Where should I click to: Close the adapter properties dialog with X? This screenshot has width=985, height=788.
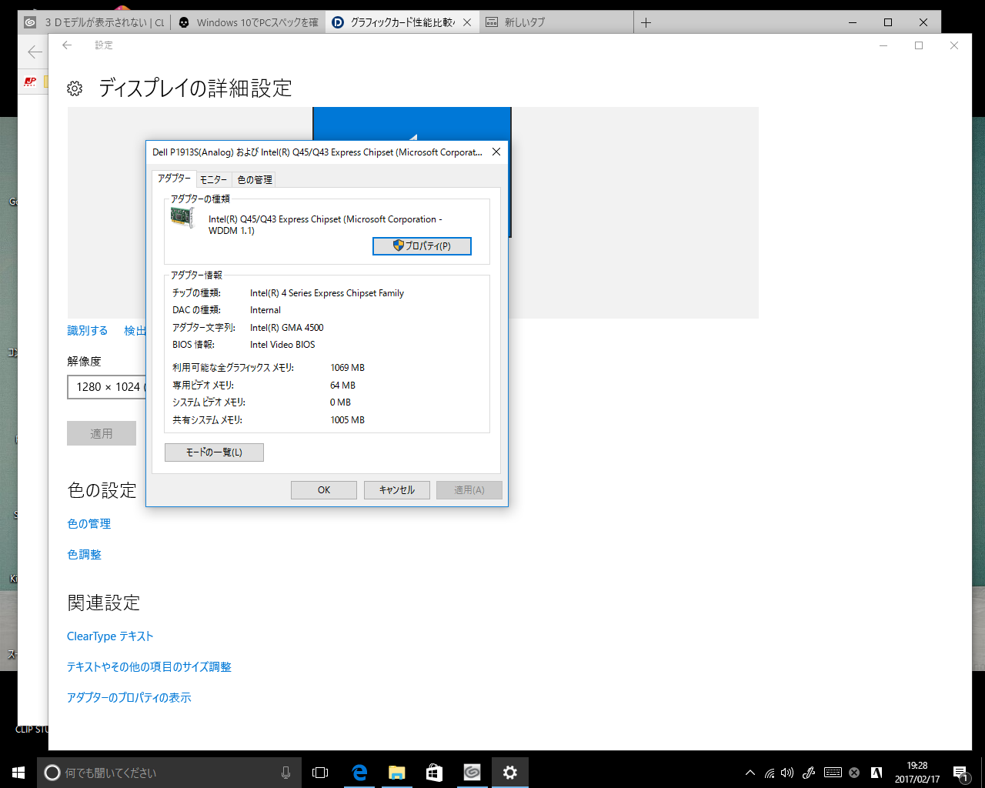pyautogui.click(x=496, y=152)
